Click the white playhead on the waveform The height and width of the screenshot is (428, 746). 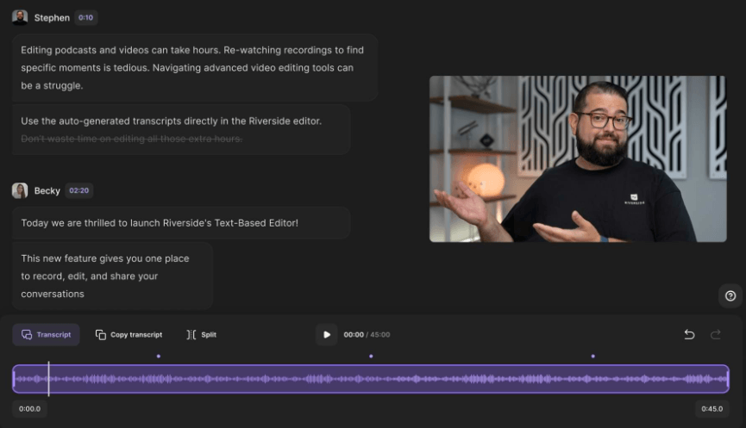click(48, 379)
